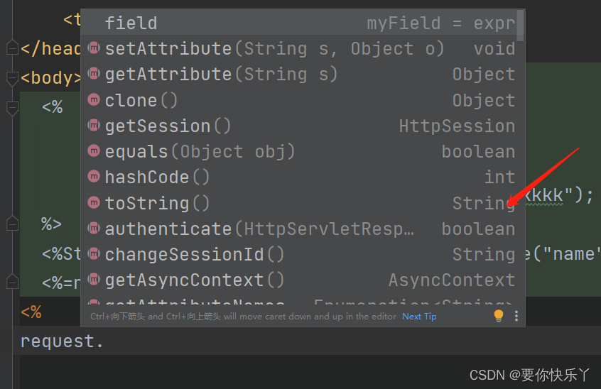Screen dimensions: 601x389
Task: Place the caret after the request. text
Action: pyautogui.click(x=104, y=341)
